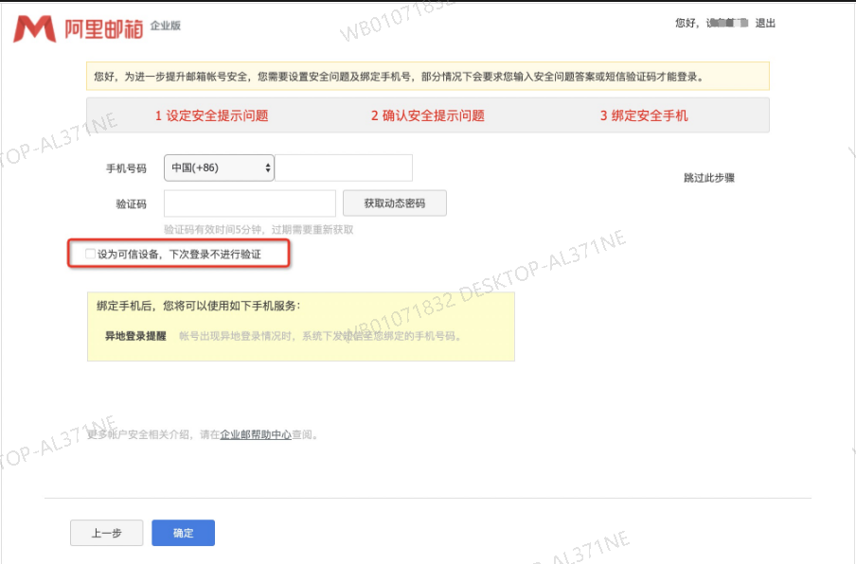Go to step 1 设定安全提示问题
Image resolution: width=856 pixels, height=564 pixels.
(x=211, y=115)
